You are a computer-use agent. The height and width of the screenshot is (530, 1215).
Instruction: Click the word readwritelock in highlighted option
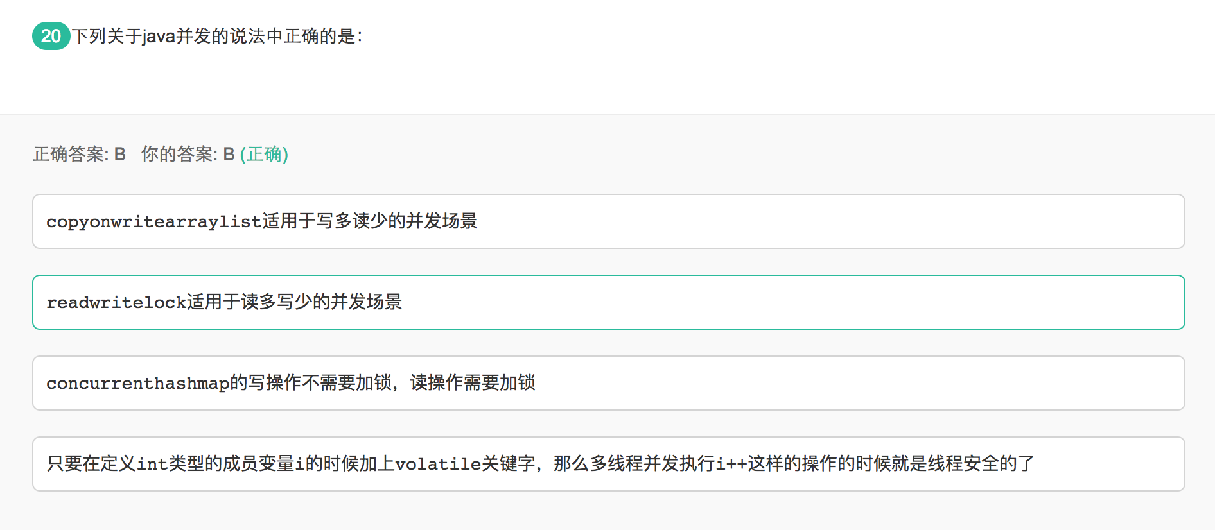click(x=116, y=302)
